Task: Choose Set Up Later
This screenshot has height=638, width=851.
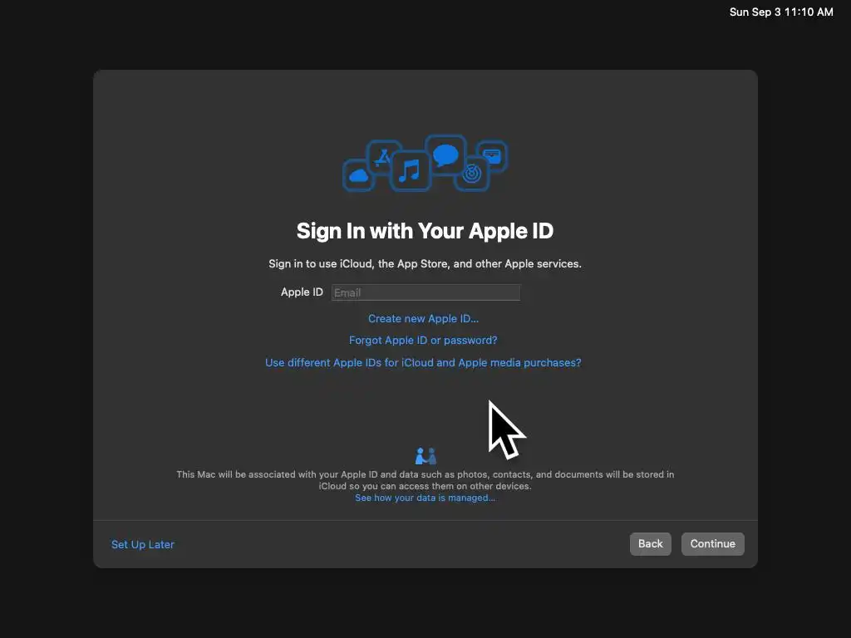Action: (143, 544)
